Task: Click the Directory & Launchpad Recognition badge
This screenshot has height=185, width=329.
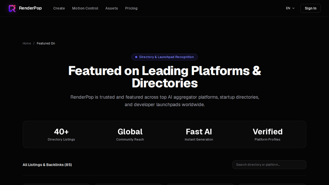Action: pyautogui.click(x=164, y=57)
